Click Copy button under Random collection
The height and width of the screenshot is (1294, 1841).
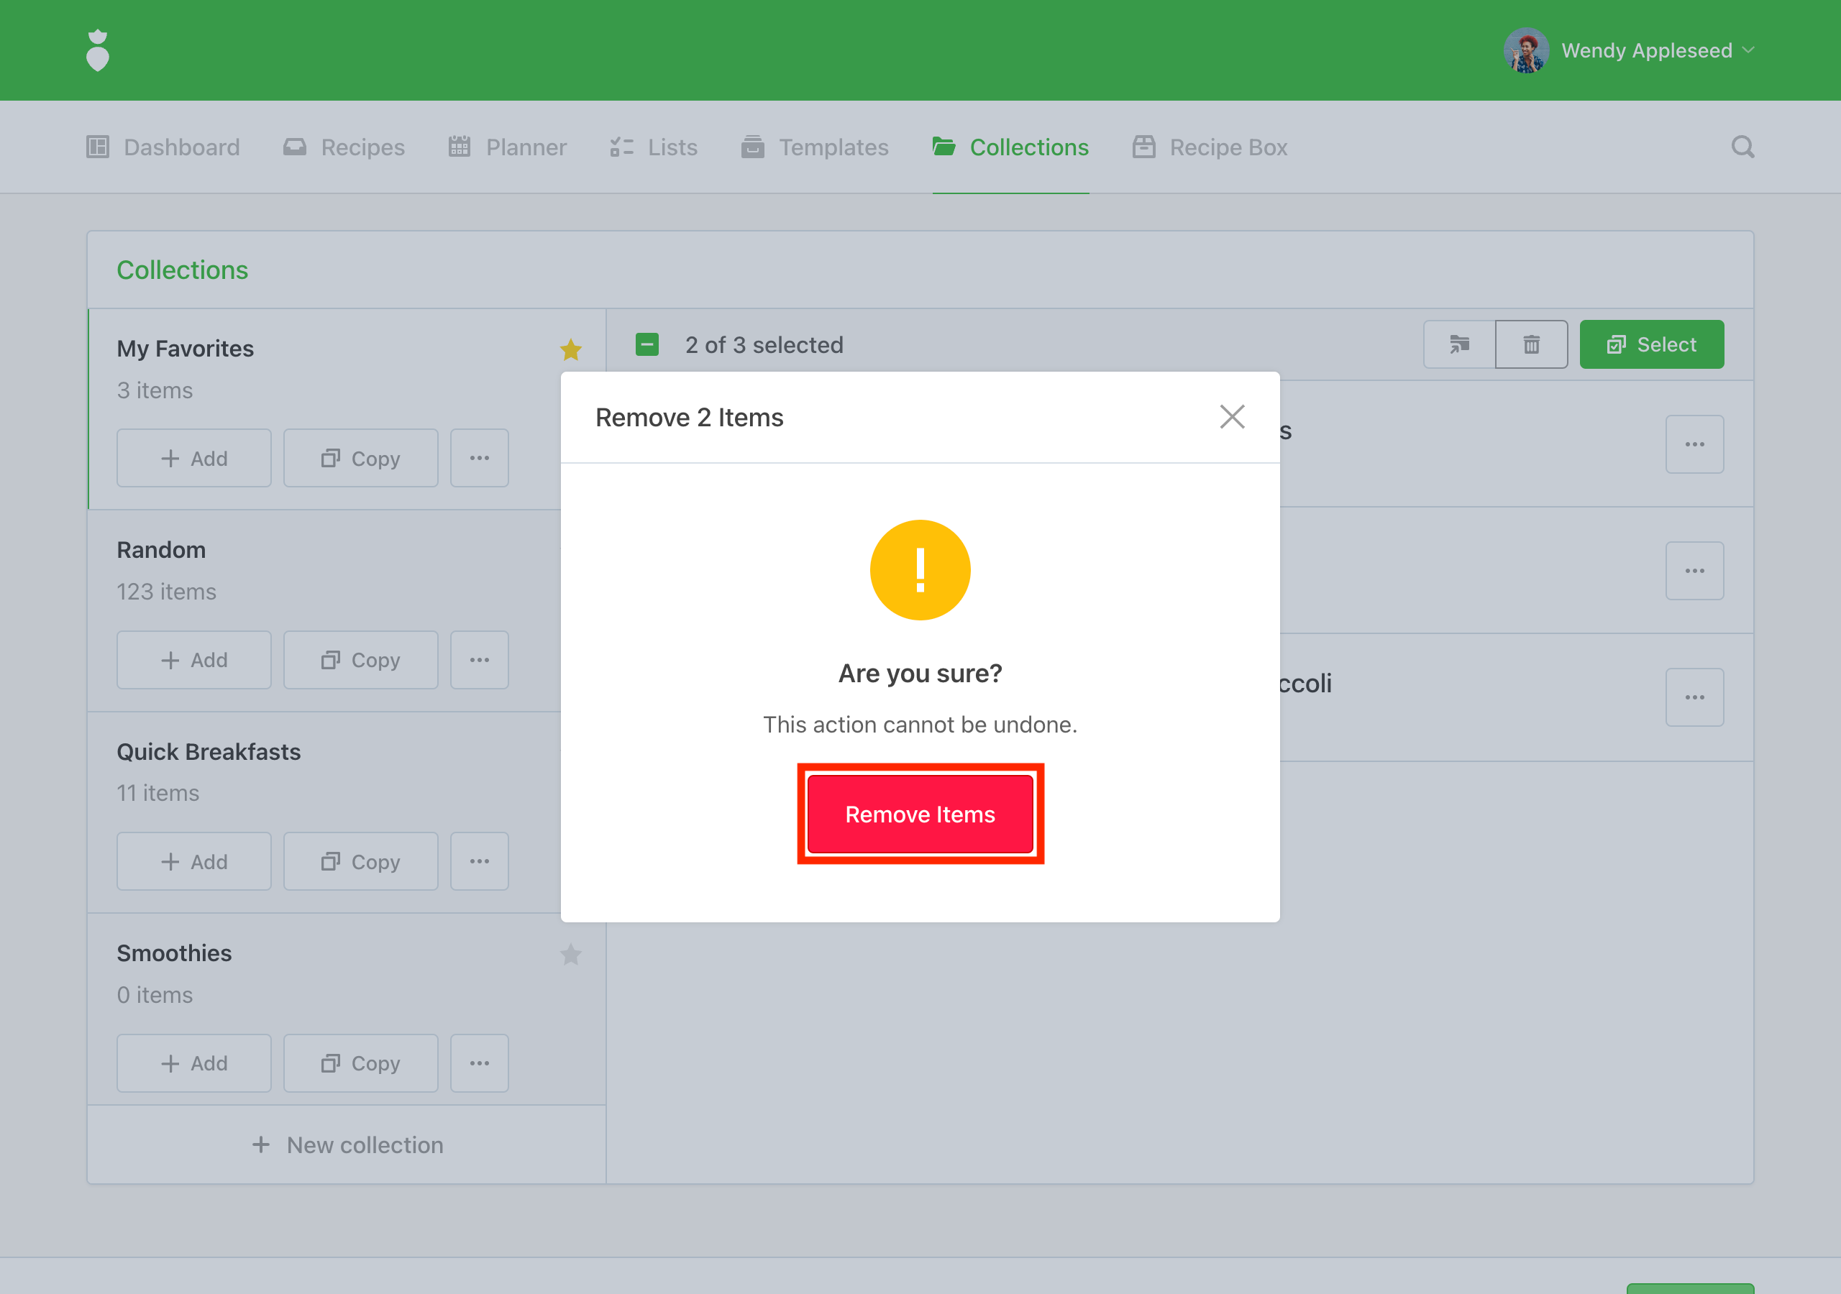tap(361, 660)
